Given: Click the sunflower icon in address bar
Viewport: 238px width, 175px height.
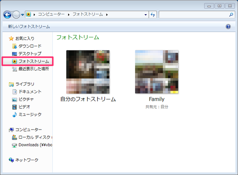Looking at the screenshot, I should coord(29,14).
